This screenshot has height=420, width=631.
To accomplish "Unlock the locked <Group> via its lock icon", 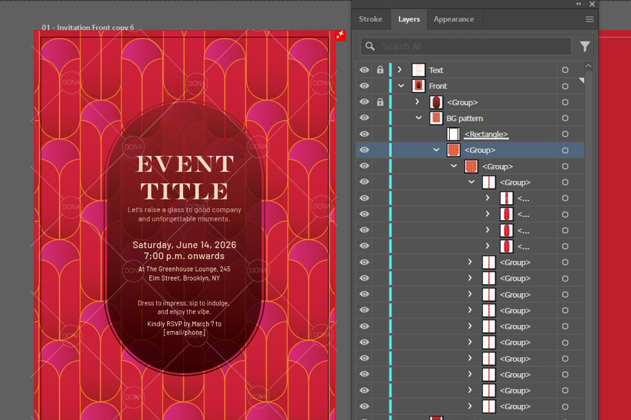I will pos(380,102).
